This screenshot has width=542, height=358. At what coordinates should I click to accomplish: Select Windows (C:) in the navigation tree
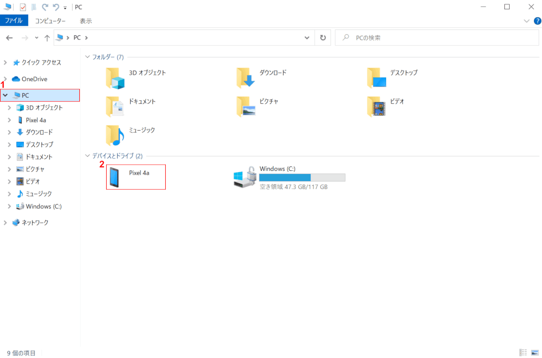(x=39, y=206)
